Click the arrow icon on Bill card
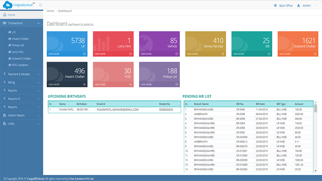 point(269,54)
